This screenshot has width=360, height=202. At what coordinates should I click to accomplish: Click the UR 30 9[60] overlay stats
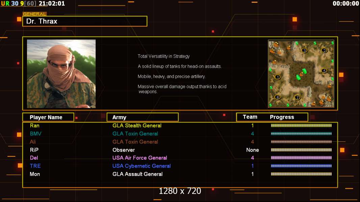click(19, 3)
